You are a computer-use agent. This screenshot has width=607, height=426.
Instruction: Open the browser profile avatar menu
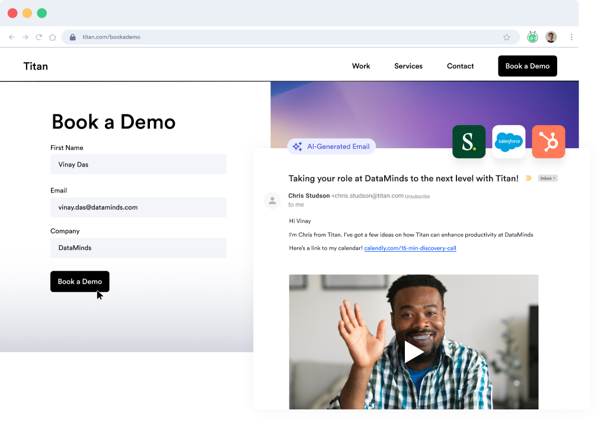point(551,37)
